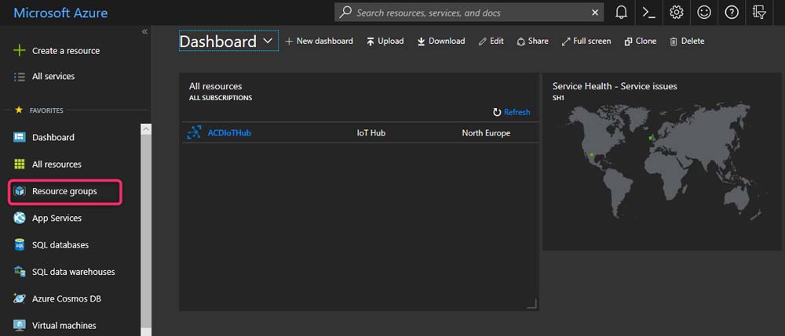This screenshot has height=336, width=785.
Task: Click New dashboard in toolbar
Action: (319, 41)
